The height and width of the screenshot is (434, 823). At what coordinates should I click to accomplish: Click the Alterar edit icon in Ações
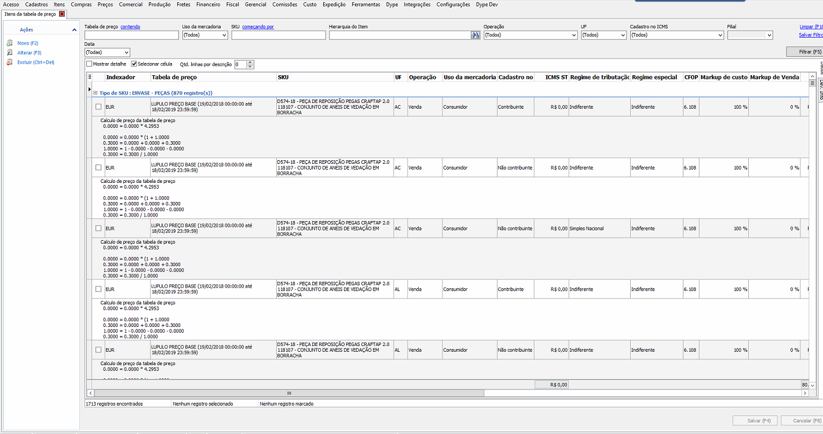9,53
